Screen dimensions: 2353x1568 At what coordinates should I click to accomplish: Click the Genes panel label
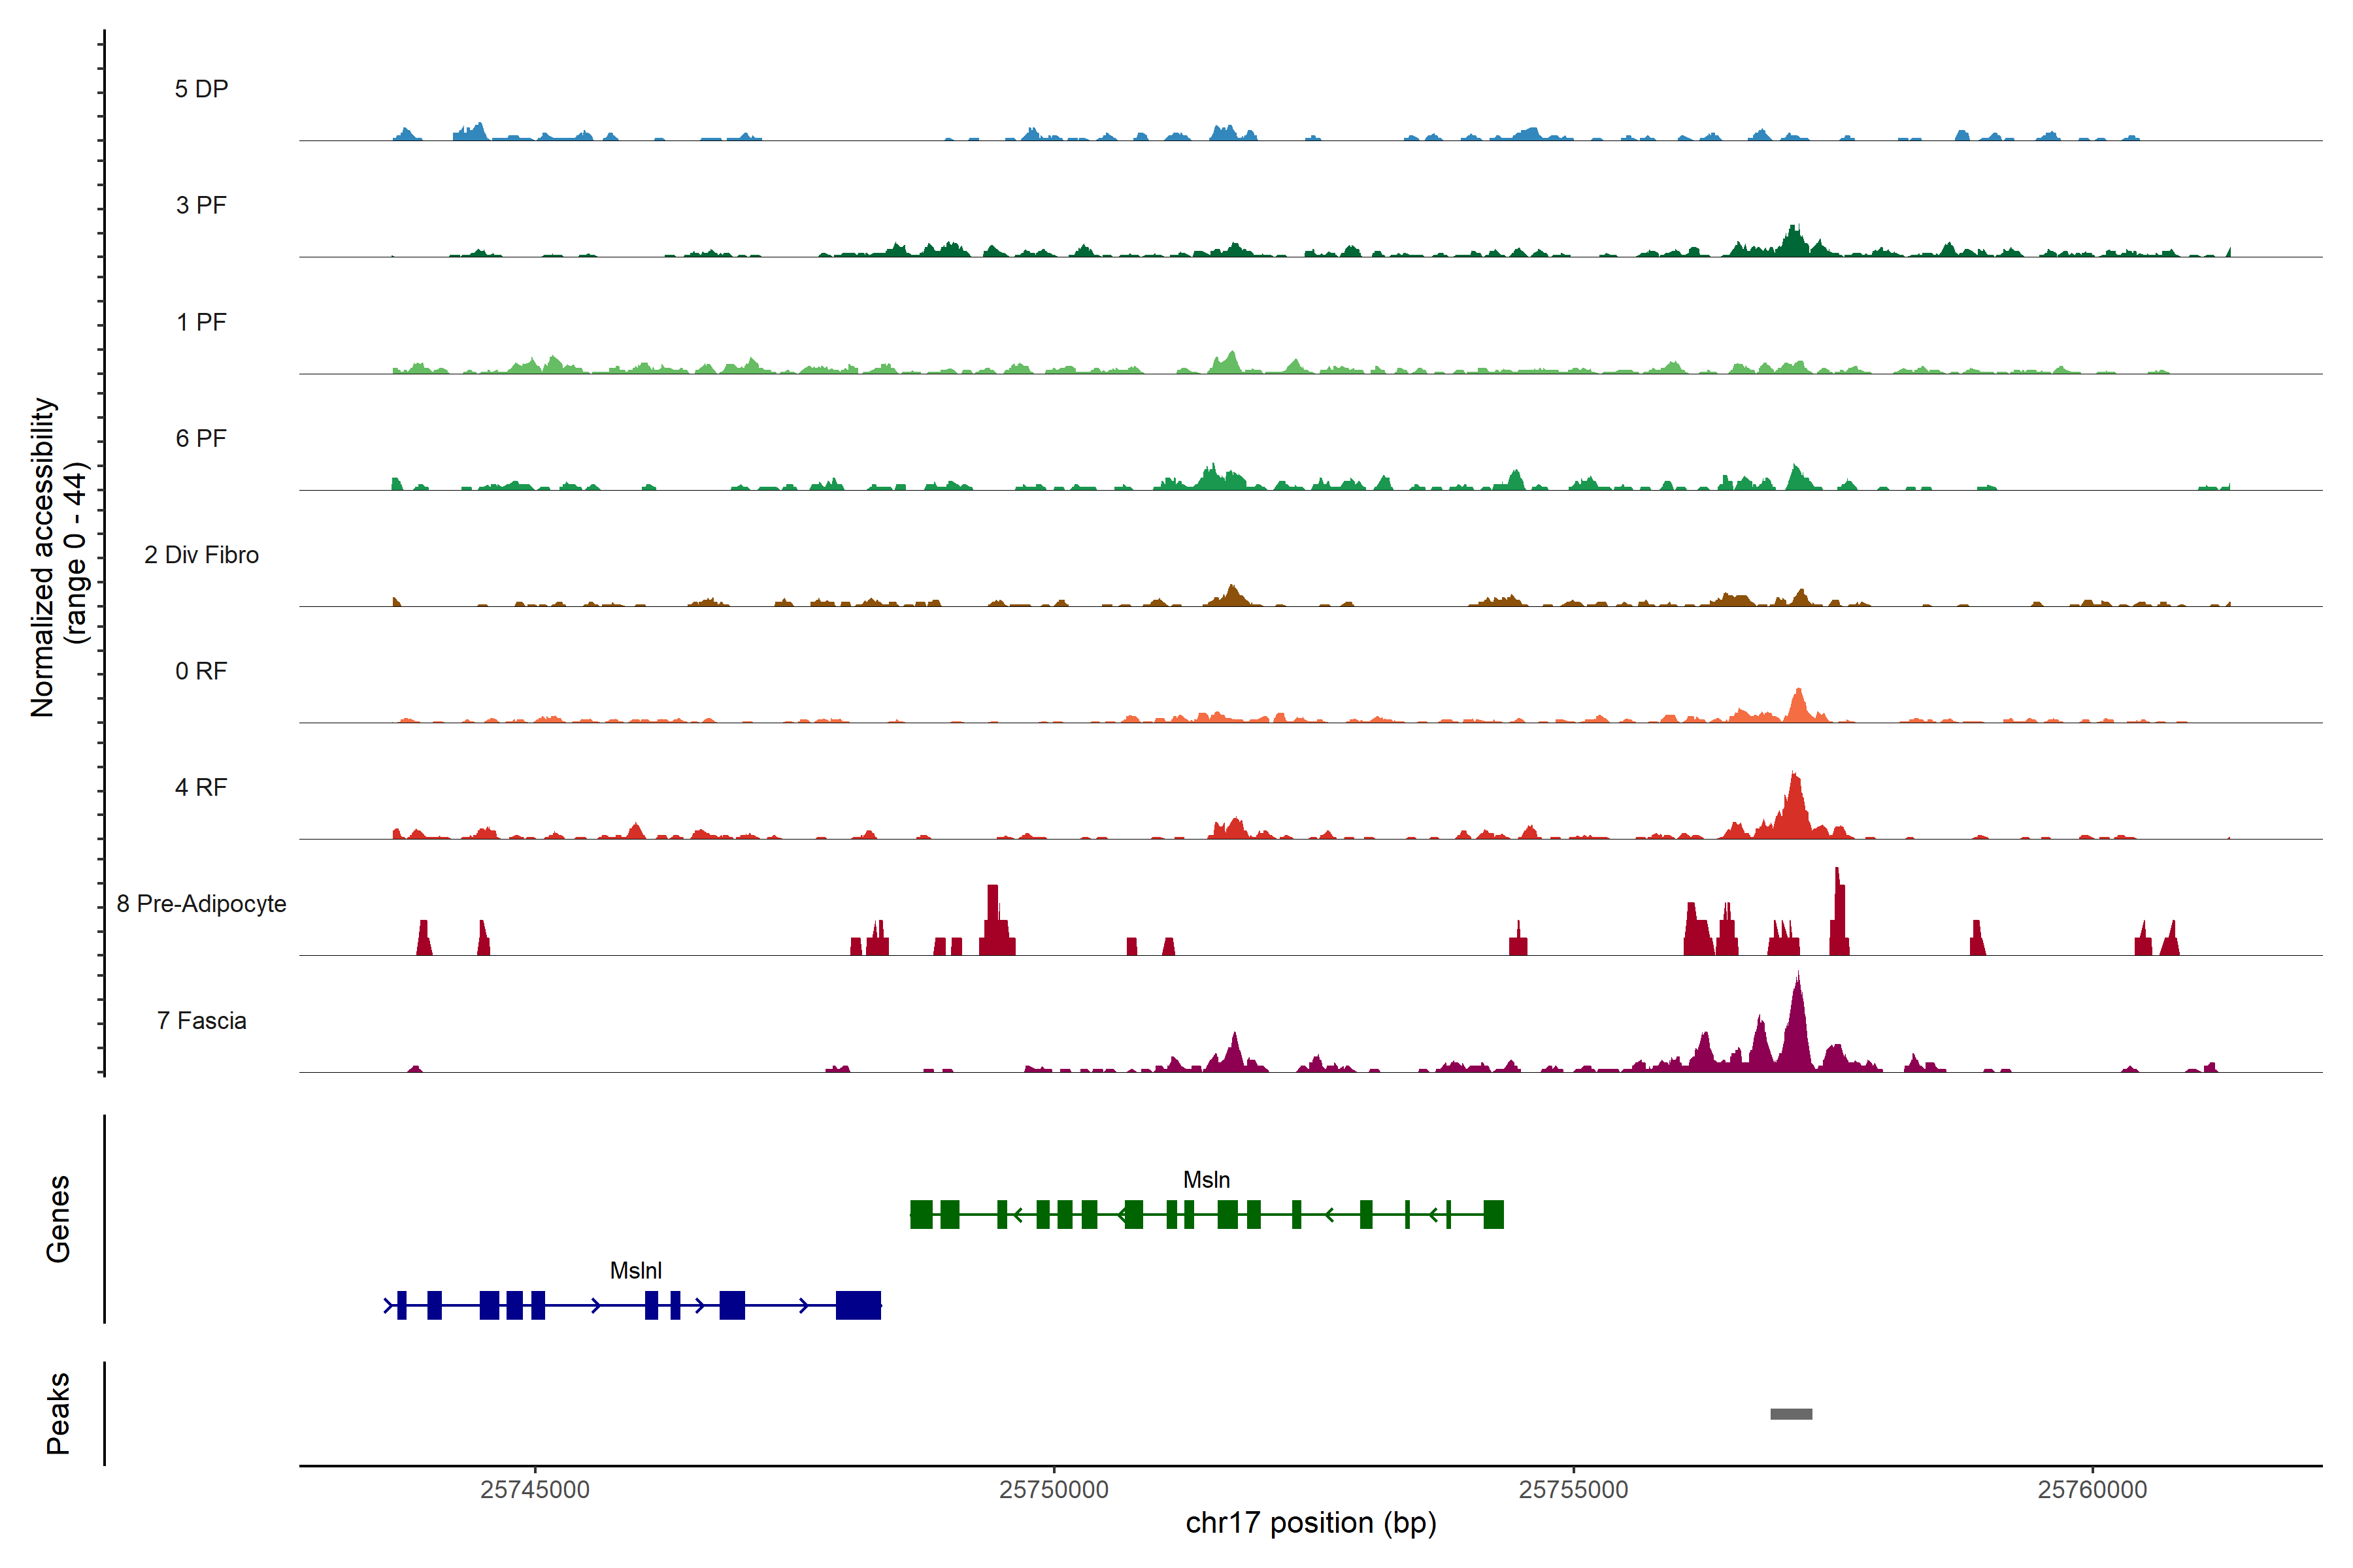pos(58,1219)
